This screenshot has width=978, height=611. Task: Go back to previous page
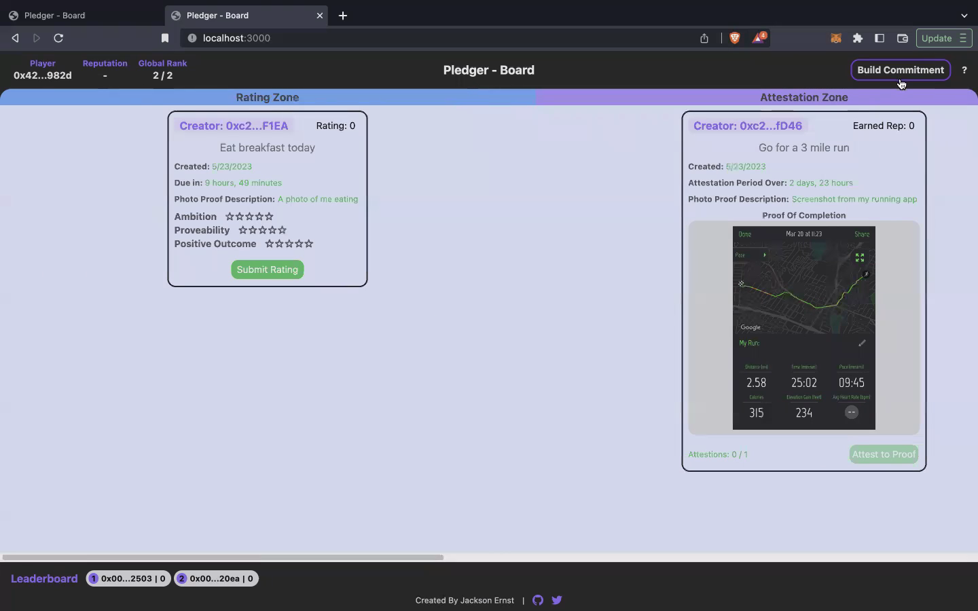click(15, 38)
